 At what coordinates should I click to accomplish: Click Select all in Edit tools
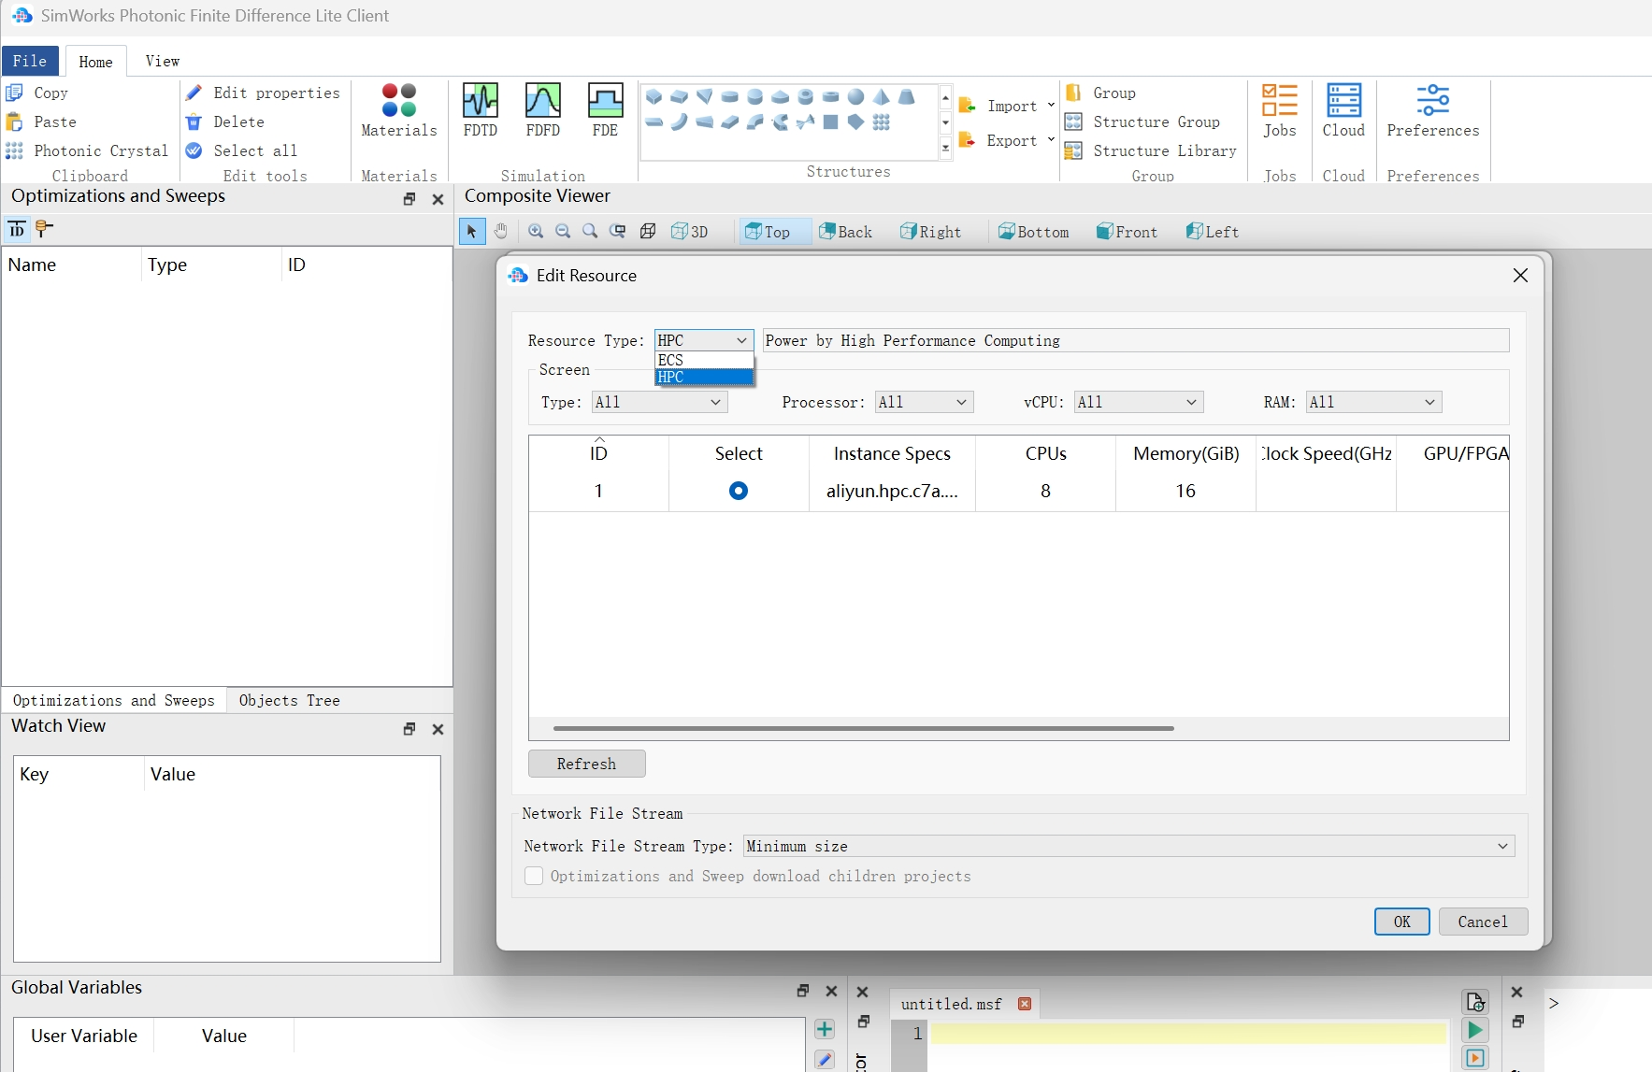(241, 150)
